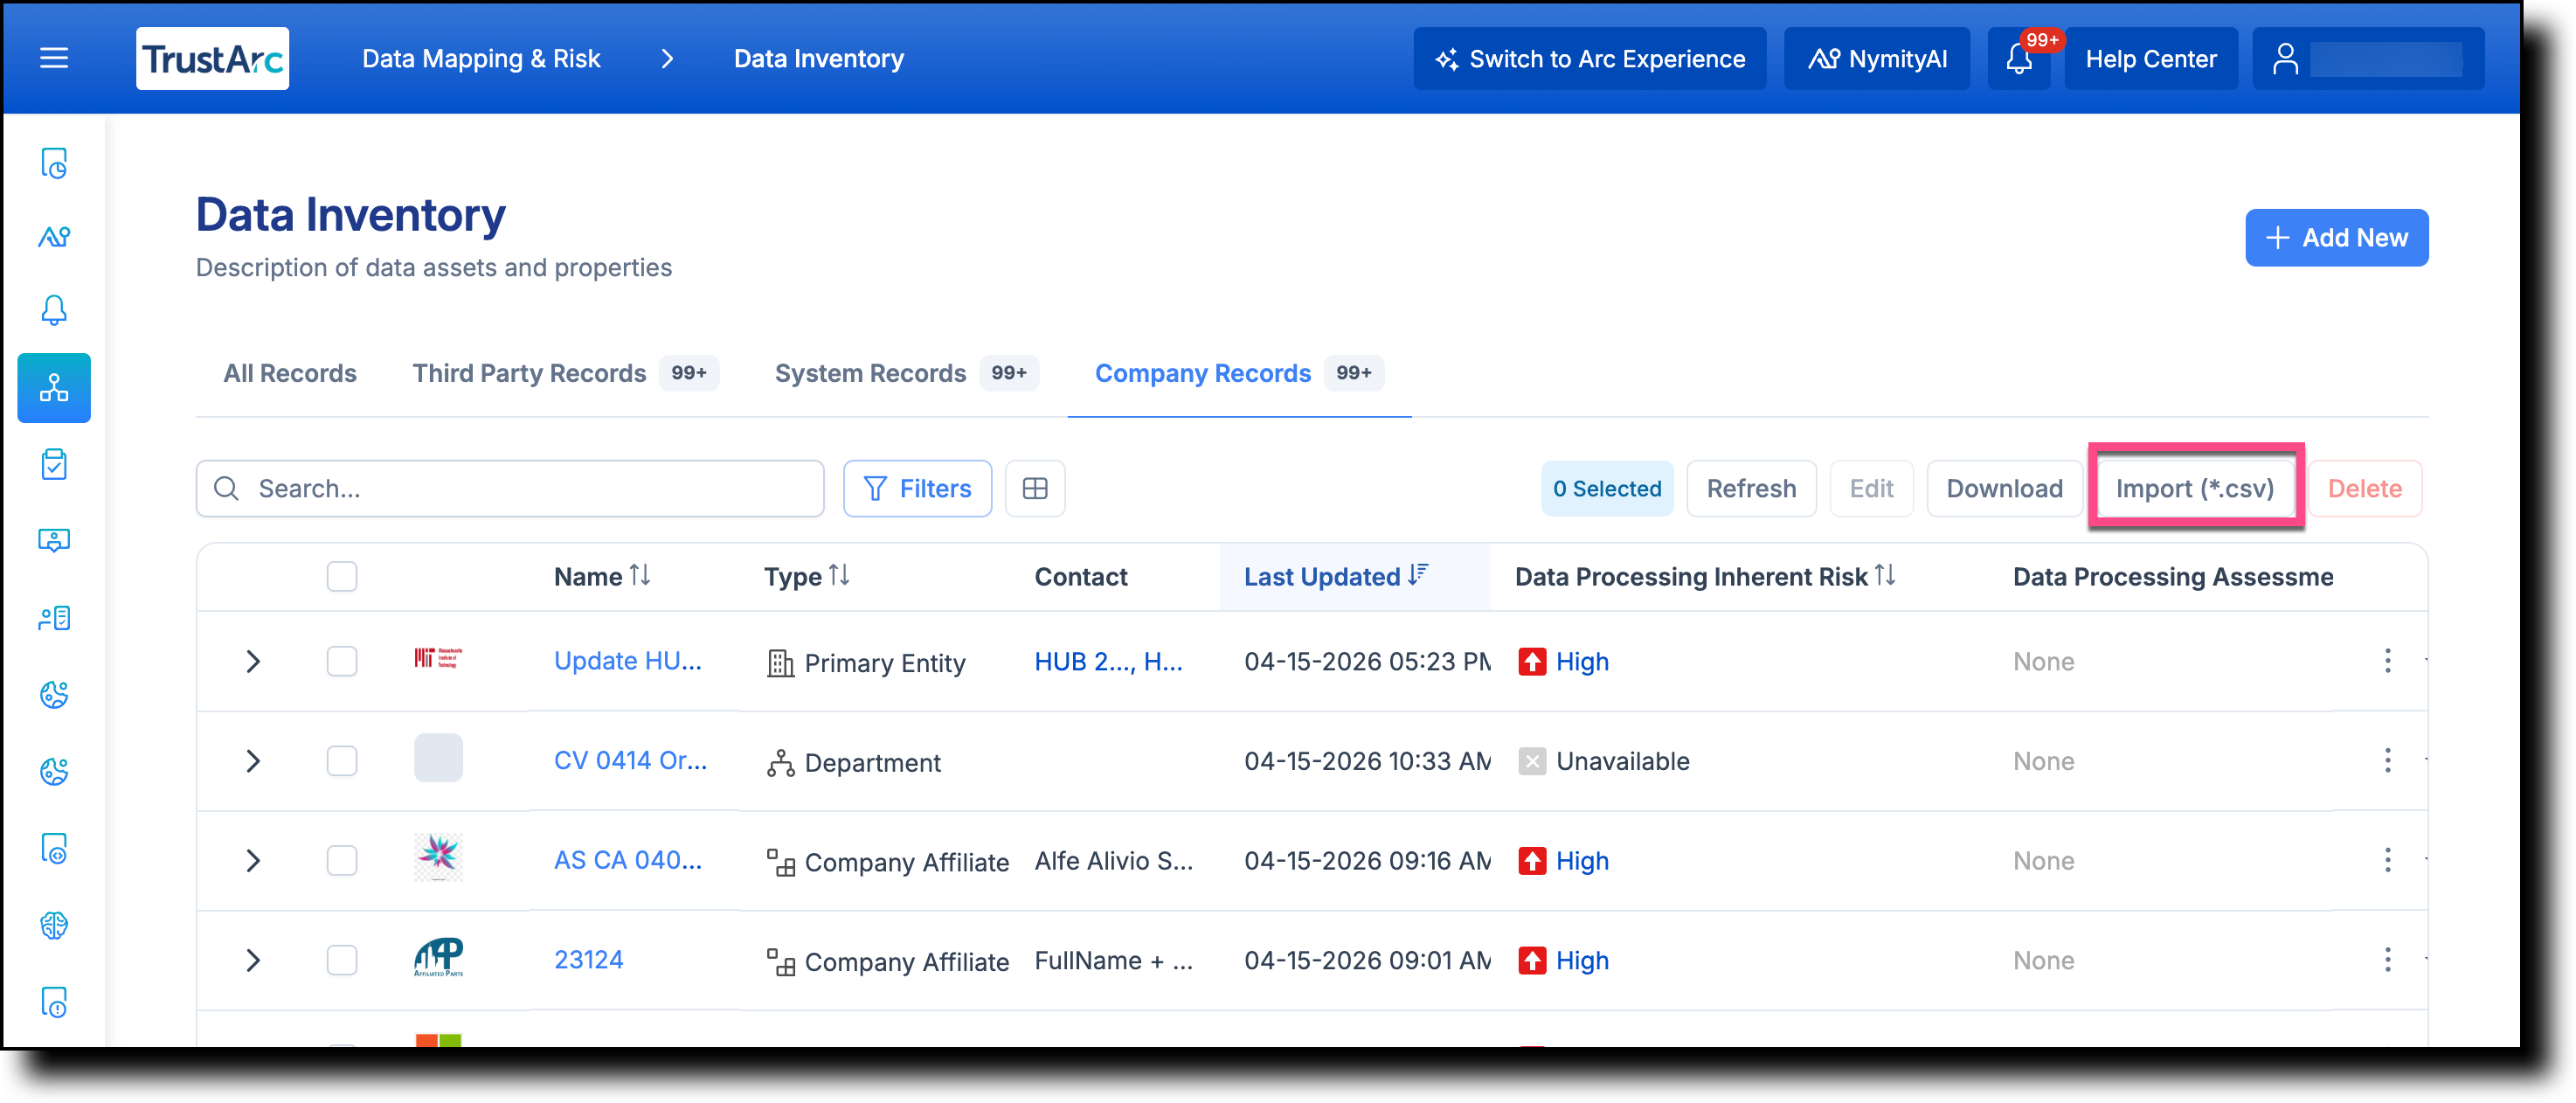Check the 23124 row checkbox

(342, 960)
